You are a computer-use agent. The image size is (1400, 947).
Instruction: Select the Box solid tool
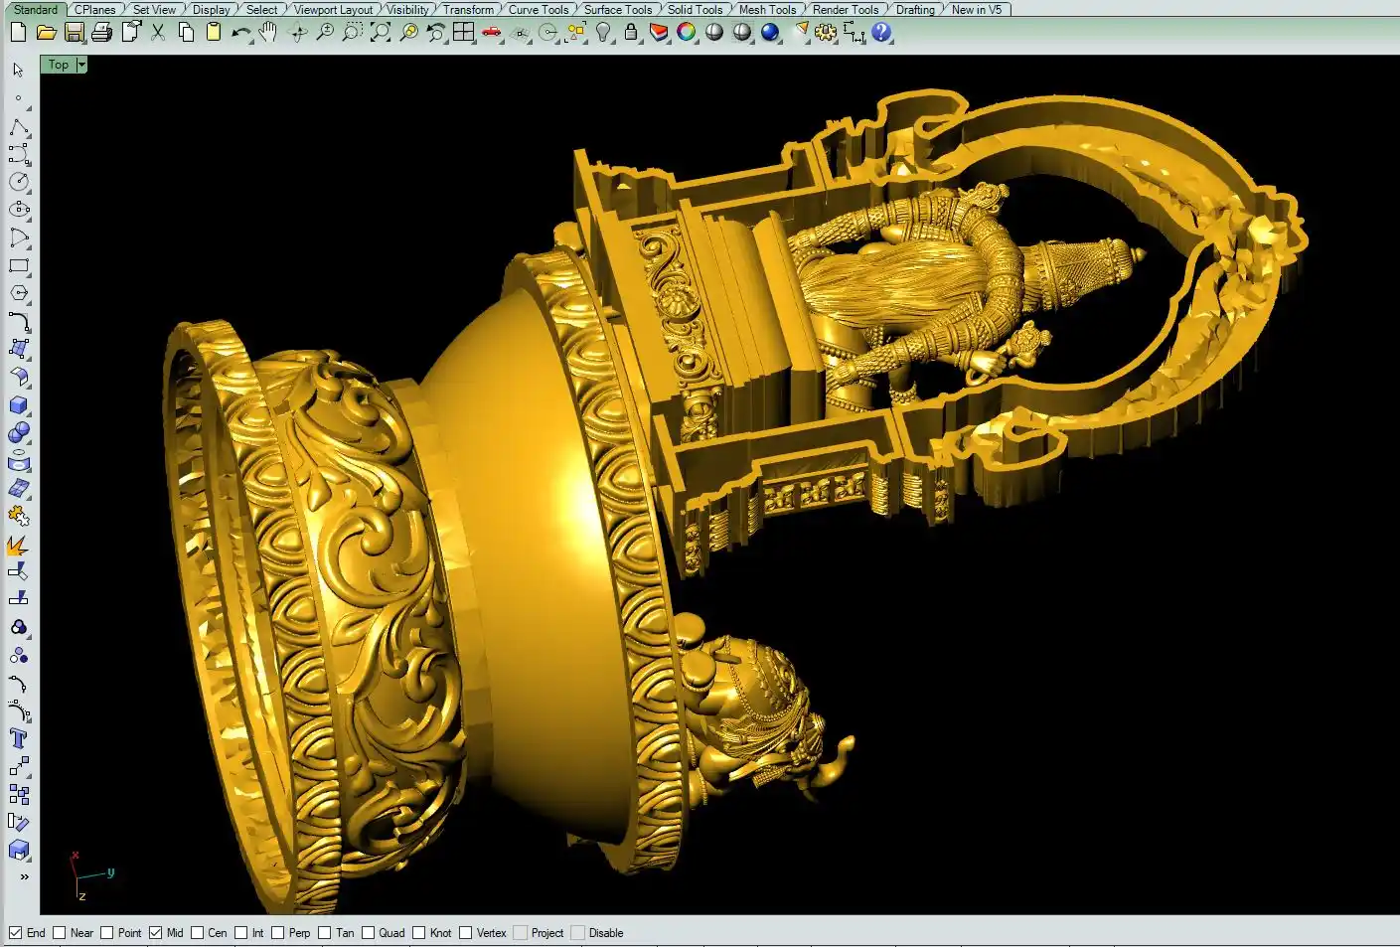19,406
